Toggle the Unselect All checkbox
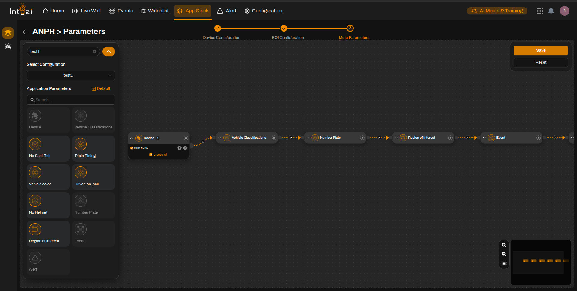The width and height of the screenshot is (577, 291). [x=151, y=155]
